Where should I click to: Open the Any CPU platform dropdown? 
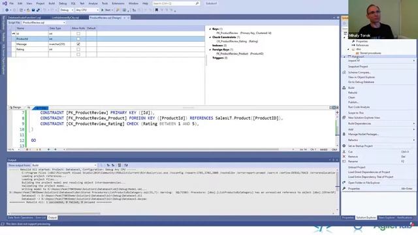coord(87,10)
